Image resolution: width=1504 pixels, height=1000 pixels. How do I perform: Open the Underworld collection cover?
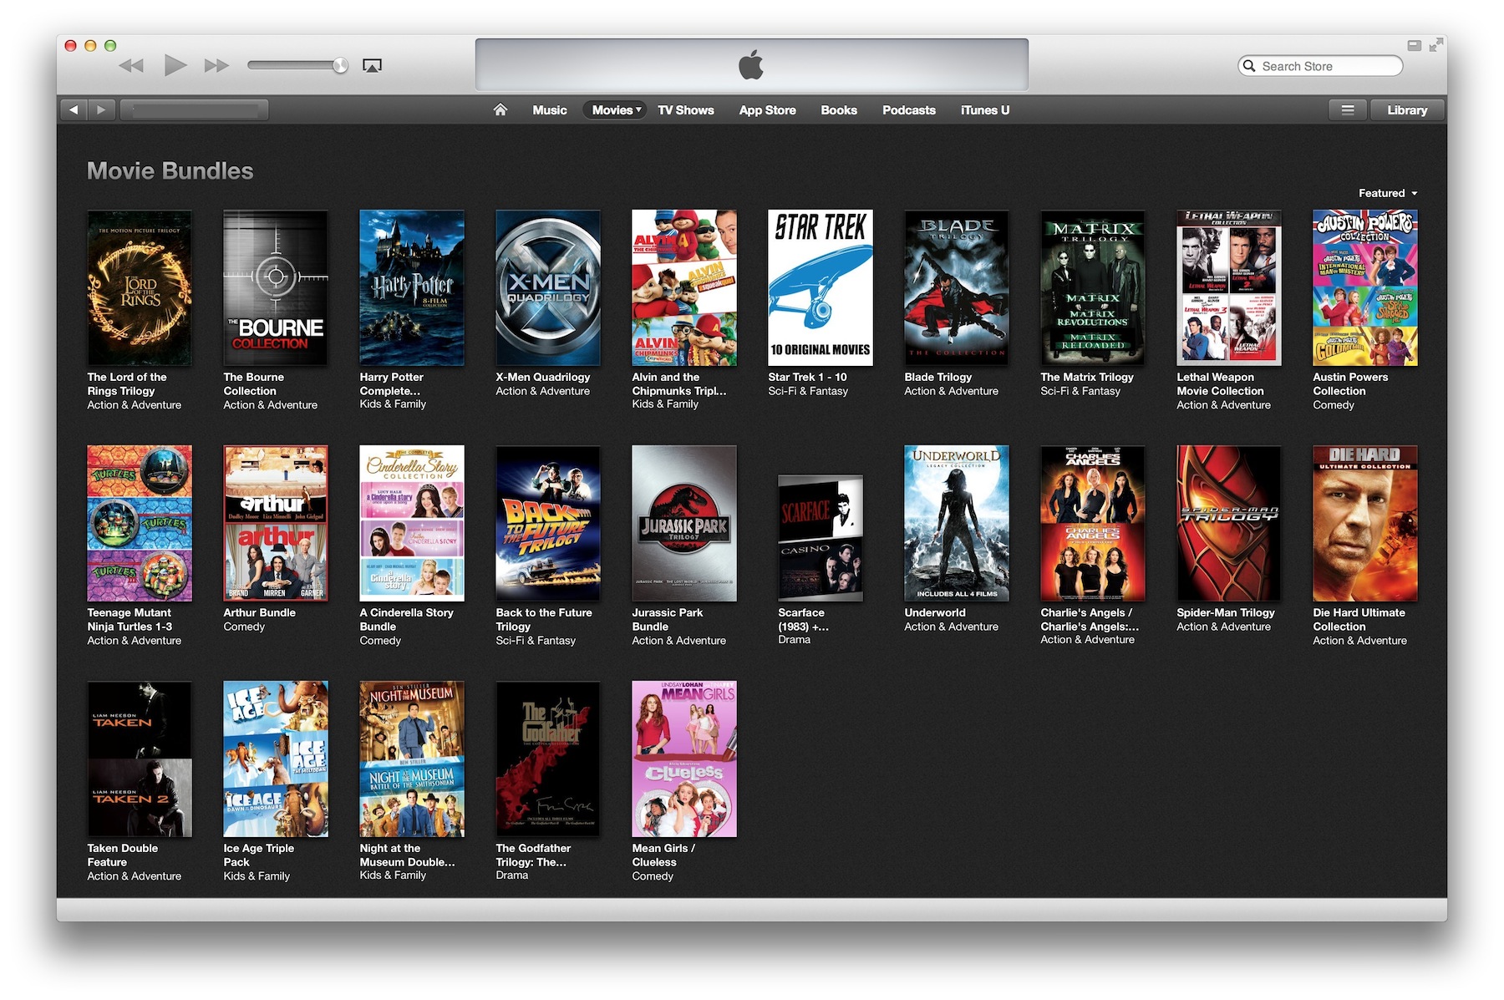point(957,524)
